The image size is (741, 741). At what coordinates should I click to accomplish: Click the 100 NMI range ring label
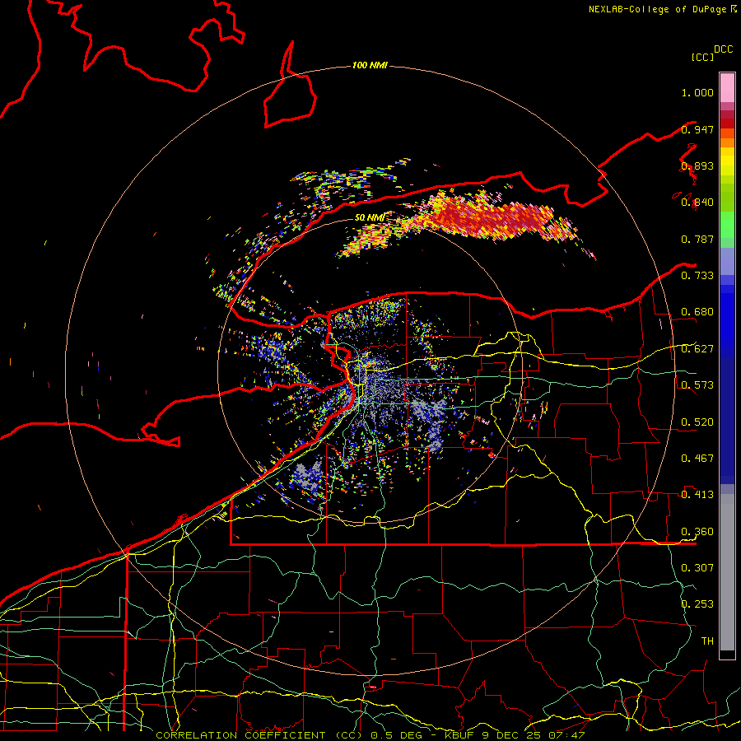pos(370,65)
